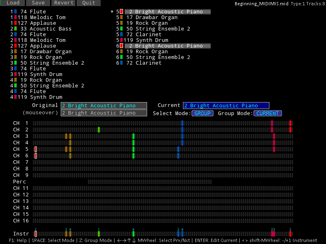Click the Original instrument name field
Viewport: 326px width, 244px height.
(x=104, y=106)
